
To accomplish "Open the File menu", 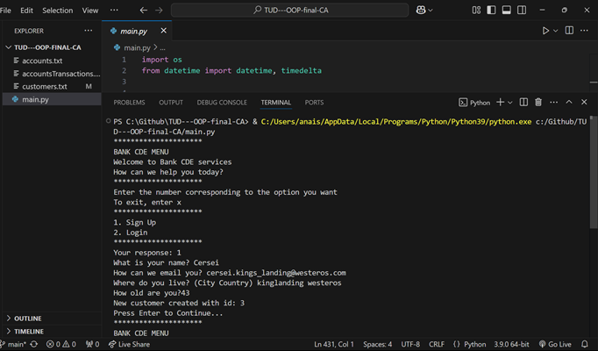I will [5, 11].
